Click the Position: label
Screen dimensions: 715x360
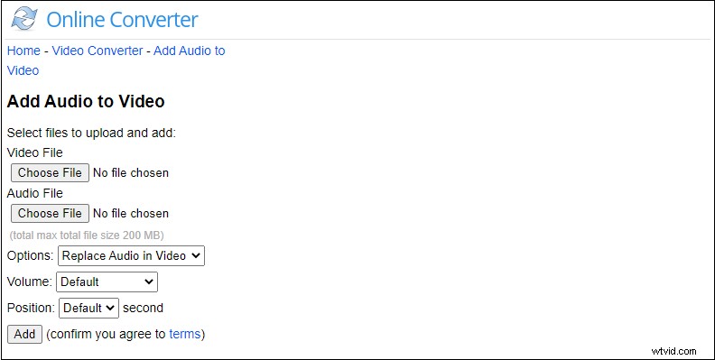31,308
